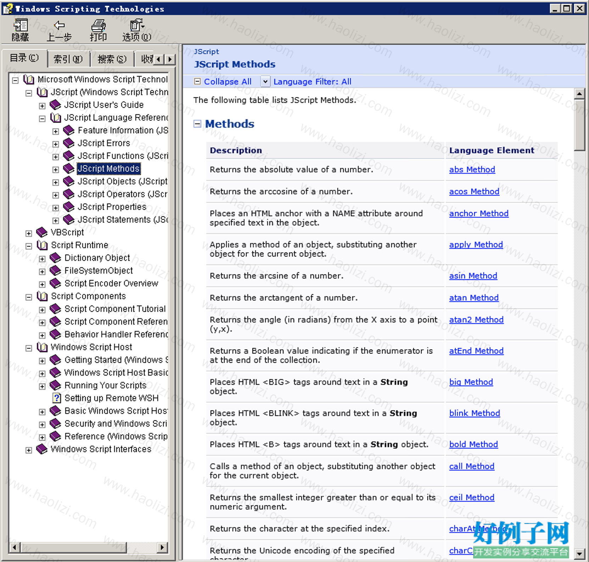Image resolution: width=589 pixels, height=562 pixels.
Task: Switch to the 索引 (Index) tab
Action: click(x=68, y=59)
